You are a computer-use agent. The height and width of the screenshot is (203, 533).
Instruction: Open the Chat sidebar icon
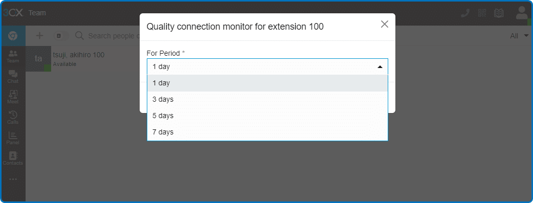13,77
